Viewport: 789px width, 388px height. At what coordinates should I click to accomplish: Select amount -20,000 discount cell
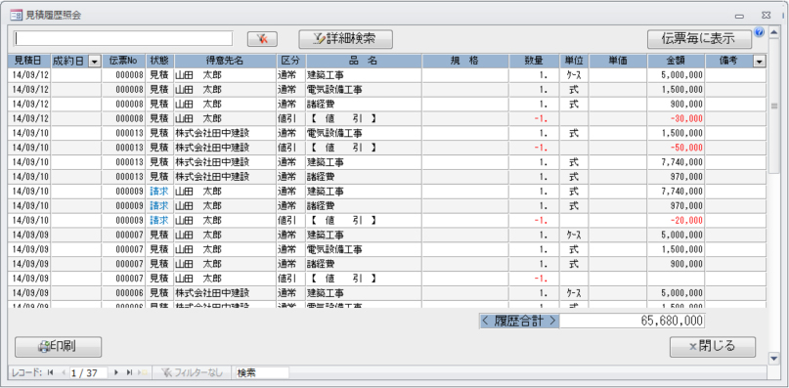[676, 221]
